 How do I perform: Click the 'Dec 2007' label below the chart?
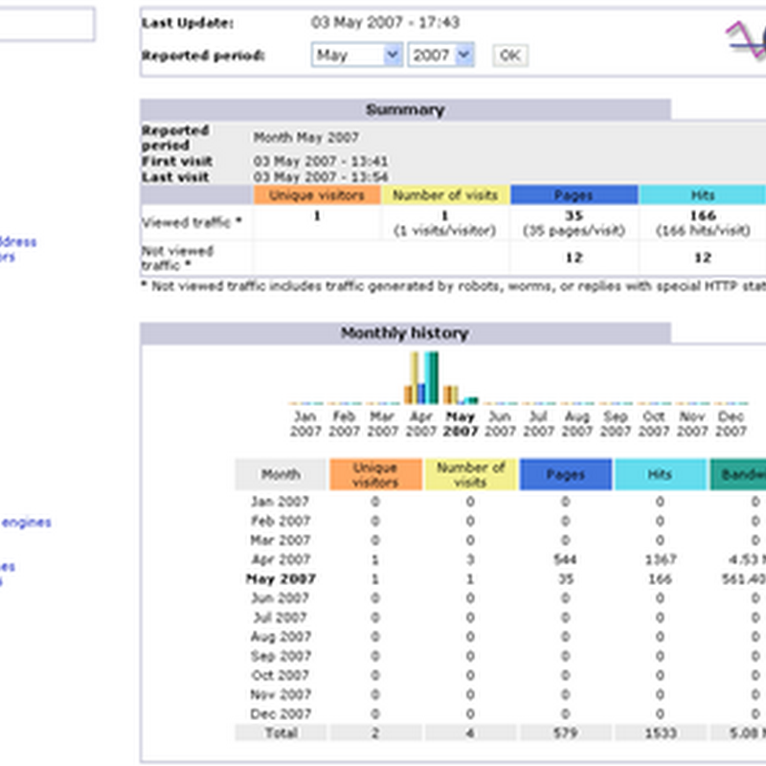(731, 423)
